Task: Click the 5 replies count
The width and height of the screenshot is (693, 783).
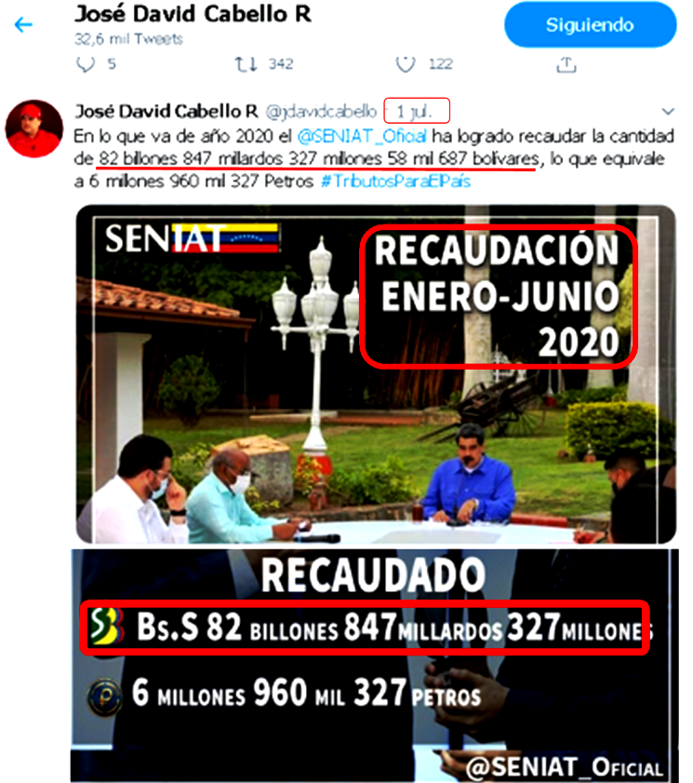Action: click(112, 64)
